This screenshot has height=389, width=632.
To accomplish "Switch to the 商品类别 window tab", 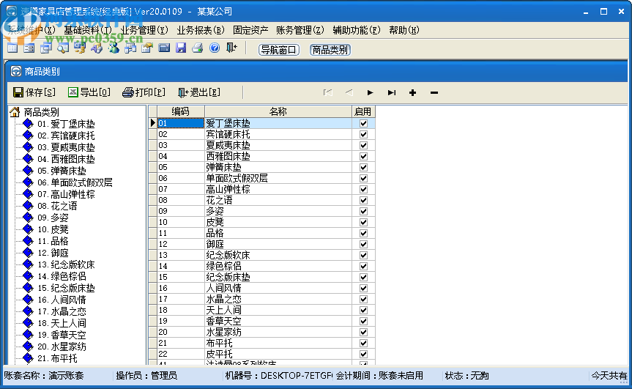I will pyautogui.click(x=330, y=50).
